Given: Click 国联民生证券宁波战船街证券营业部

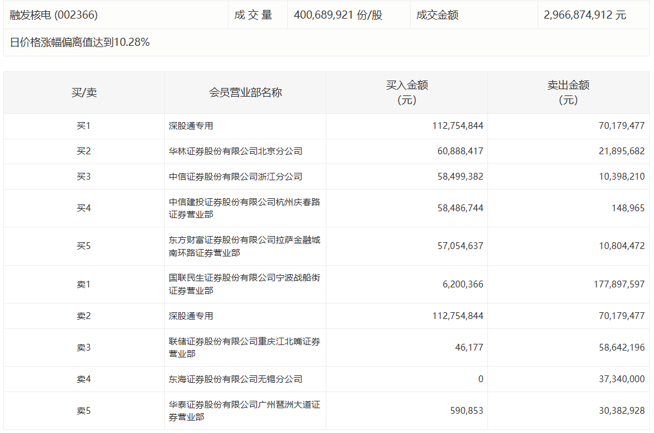Looking at the screenshot, I should [244, 284].
